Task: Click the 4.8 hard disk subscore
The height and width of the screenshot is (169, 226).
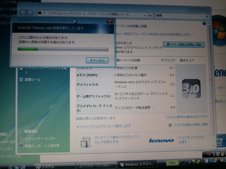Action: tap(173, 107)
